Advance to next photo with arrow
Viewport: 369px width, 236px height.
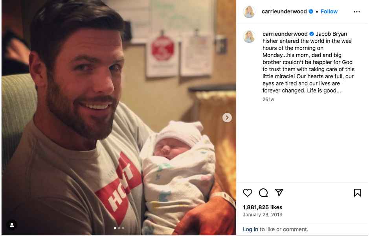[227, 118]
